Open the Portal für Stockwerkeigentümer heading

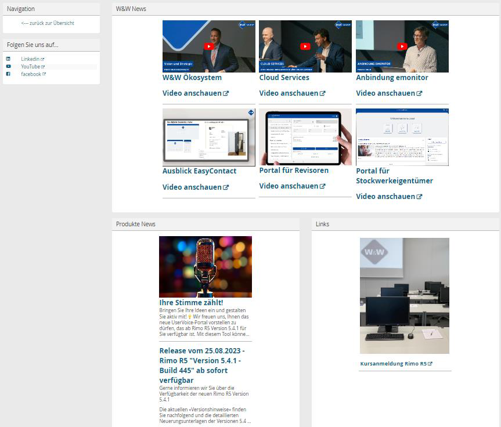[394, 176]
